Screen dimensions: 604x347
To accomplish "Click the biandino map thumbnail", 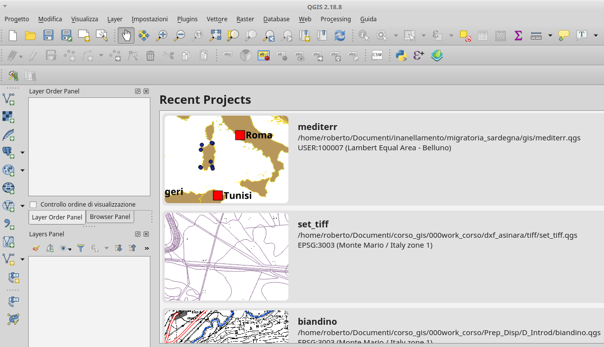I will click(x=227, y=327).
